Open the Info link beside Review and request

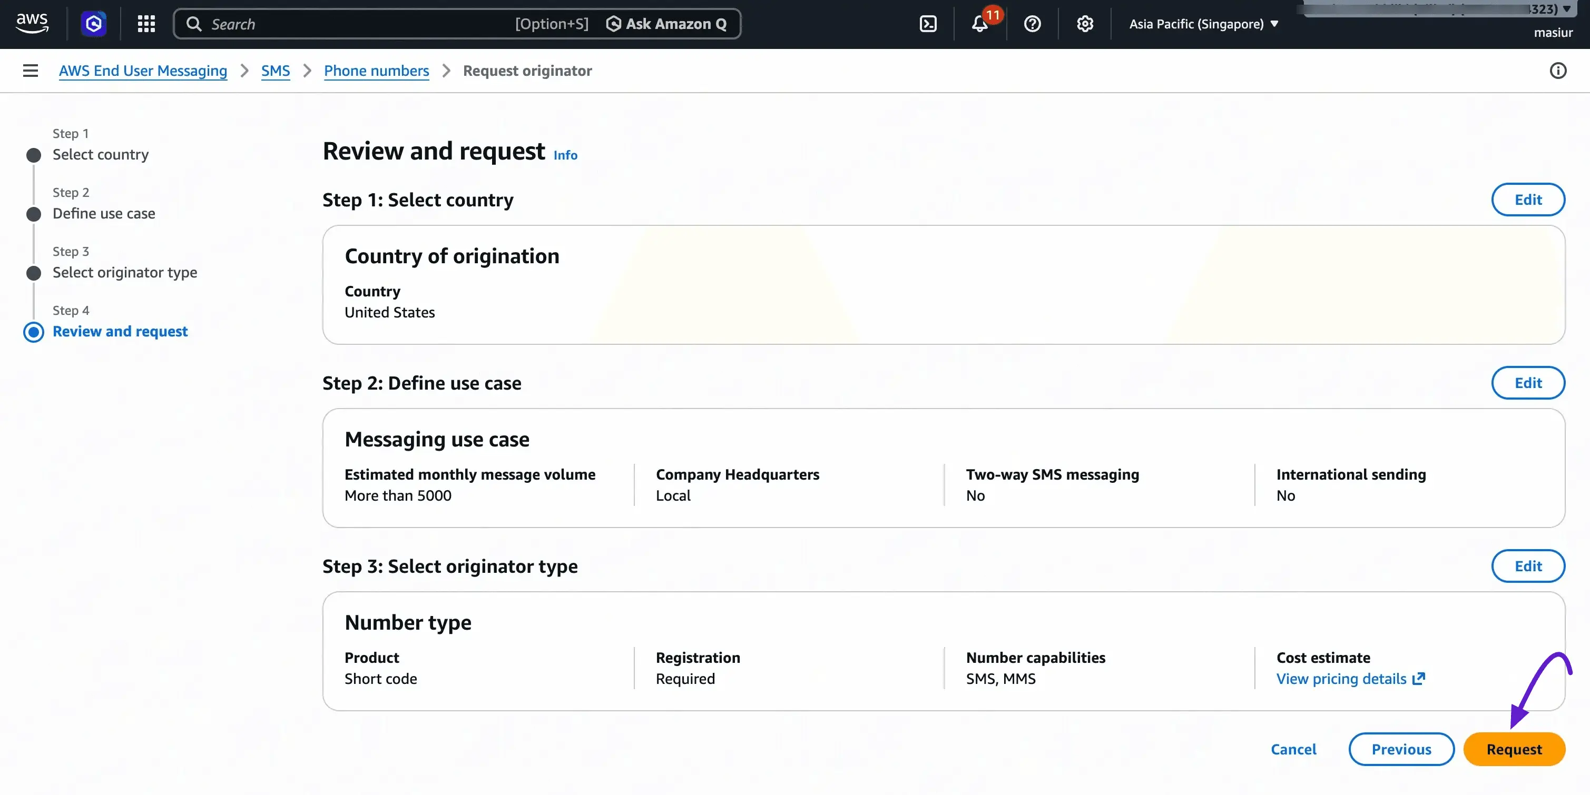565,155
